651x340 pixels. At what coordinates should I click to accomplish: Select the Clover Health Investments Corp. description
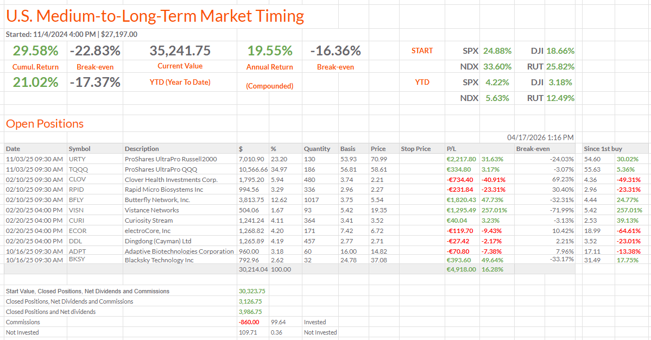tap(171, 180)
